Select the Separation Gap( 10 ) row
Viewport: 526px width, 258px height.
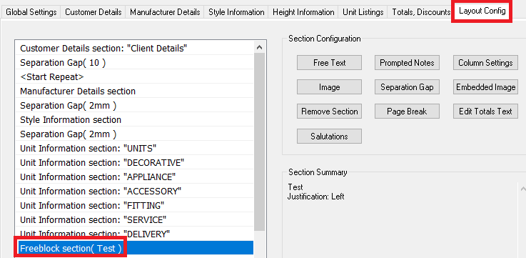(x=134, y=62)
